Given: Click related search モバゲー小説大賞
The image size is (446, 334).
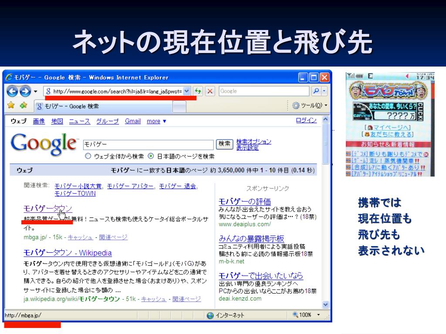Looking at the screenshot, I should click(78, 186).
